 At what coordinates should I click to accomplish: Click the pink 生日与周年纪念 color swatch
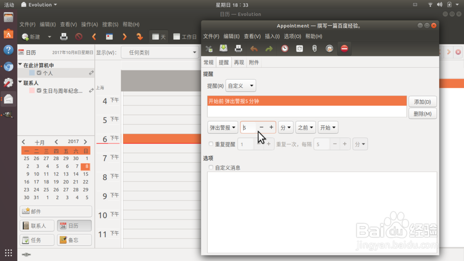point(32,91)
